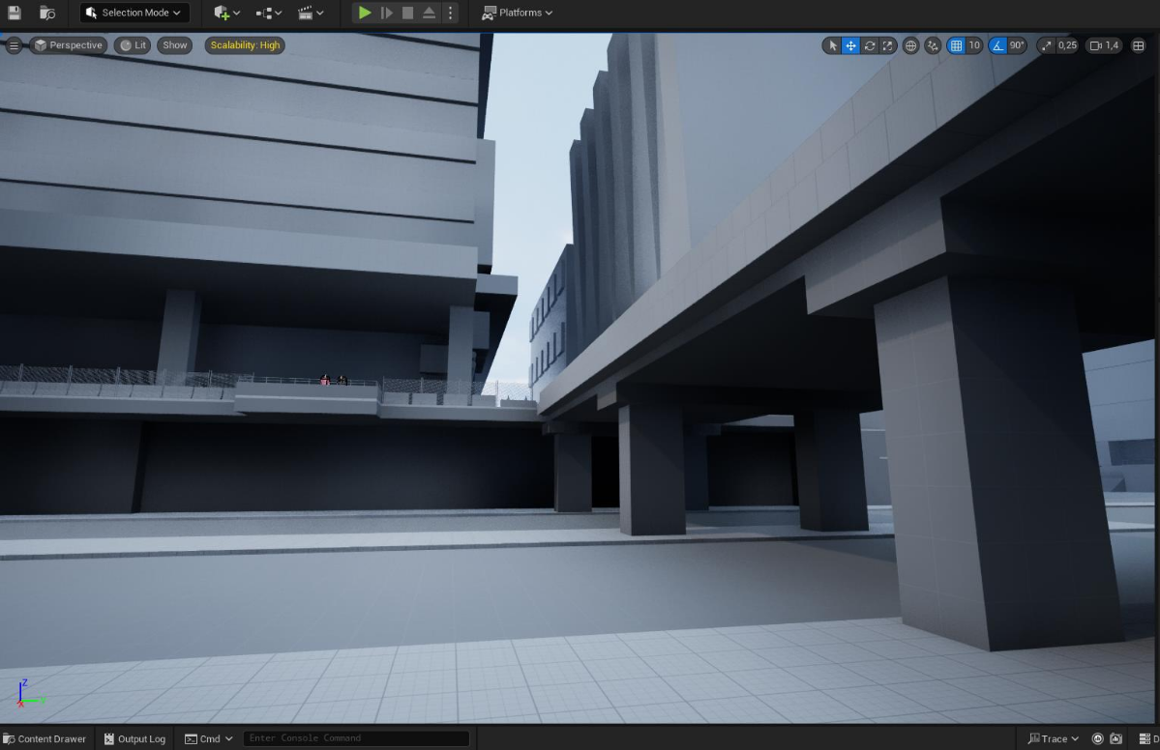Select the Rotate tool in the viewport
The image size is (1160, 750).
coord(869,44)
